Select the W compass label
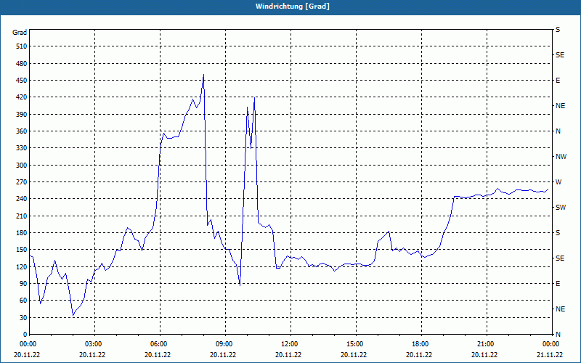The image size is (581, 363). click(x=558, y=182)
